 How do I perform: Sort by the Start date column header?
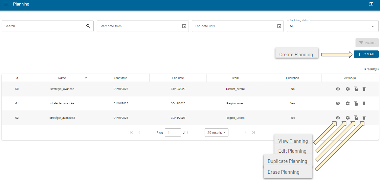pos(121,78)
